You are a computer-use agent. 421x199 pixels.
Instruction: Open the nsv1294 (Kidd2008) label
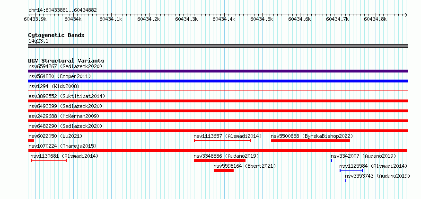(54, 86)
